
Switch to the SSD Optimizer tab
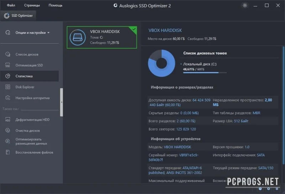[18, 16]
